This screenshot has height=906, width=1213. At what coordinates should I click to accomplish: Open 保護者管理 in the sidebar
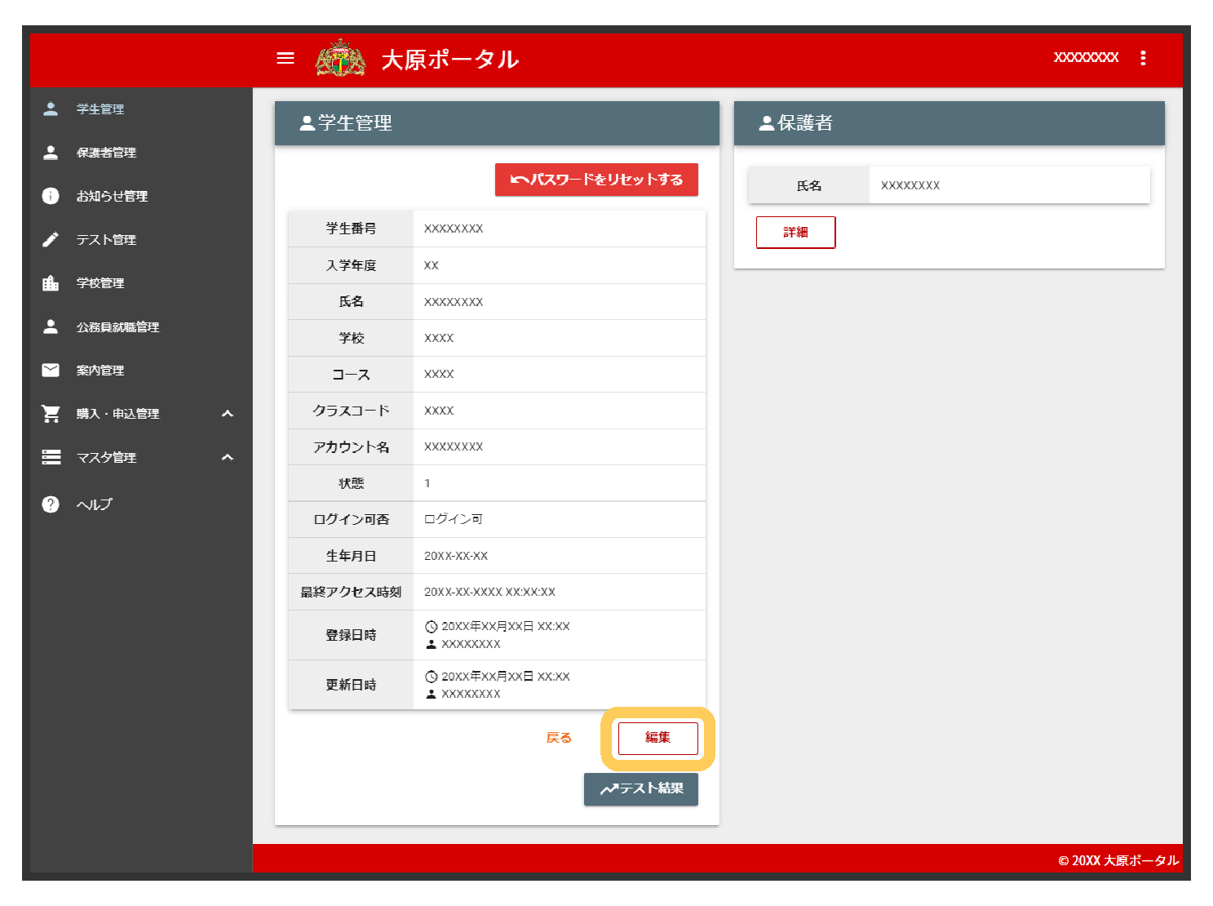tap(106, 153)
